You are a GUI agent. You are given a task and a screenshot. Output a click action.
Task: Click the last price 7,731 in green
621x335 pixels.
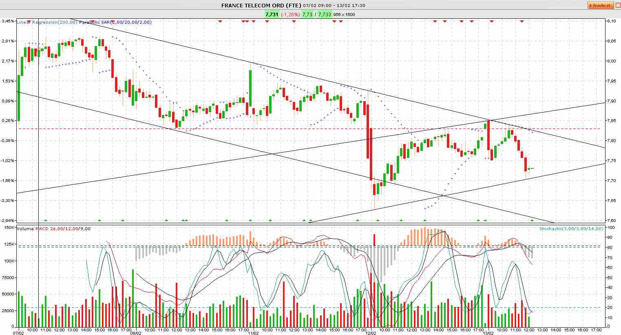pyautogui.click(x=272, y=14)
